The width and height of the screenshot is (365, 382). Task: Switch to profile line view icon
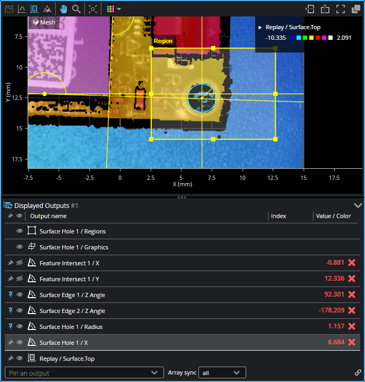coord(22,9)
